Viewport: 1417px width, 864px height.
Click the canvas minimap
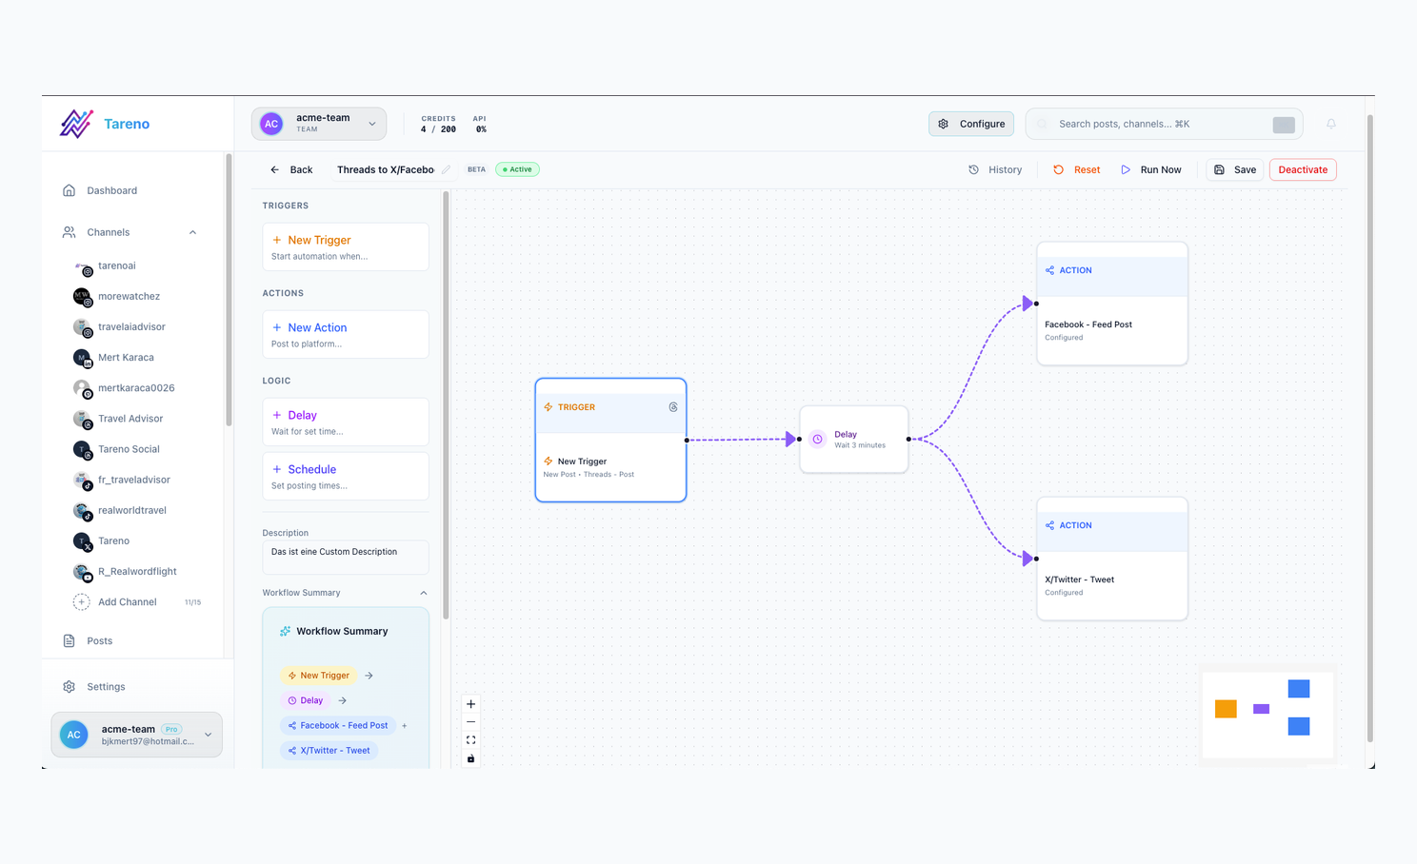point(1267,714)
